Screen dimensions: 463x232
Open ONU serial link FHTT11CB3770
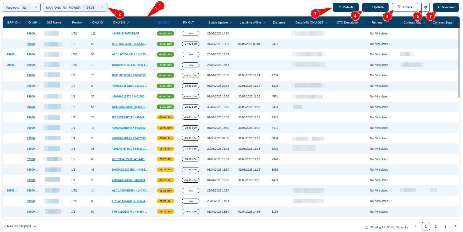(x=130, y=212)
